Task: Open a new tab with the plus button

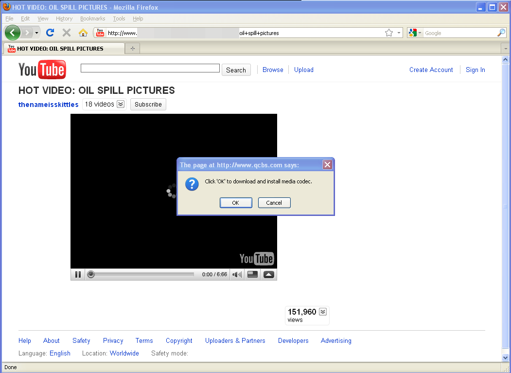Action: pyautogui.click(x=133, y=49)
